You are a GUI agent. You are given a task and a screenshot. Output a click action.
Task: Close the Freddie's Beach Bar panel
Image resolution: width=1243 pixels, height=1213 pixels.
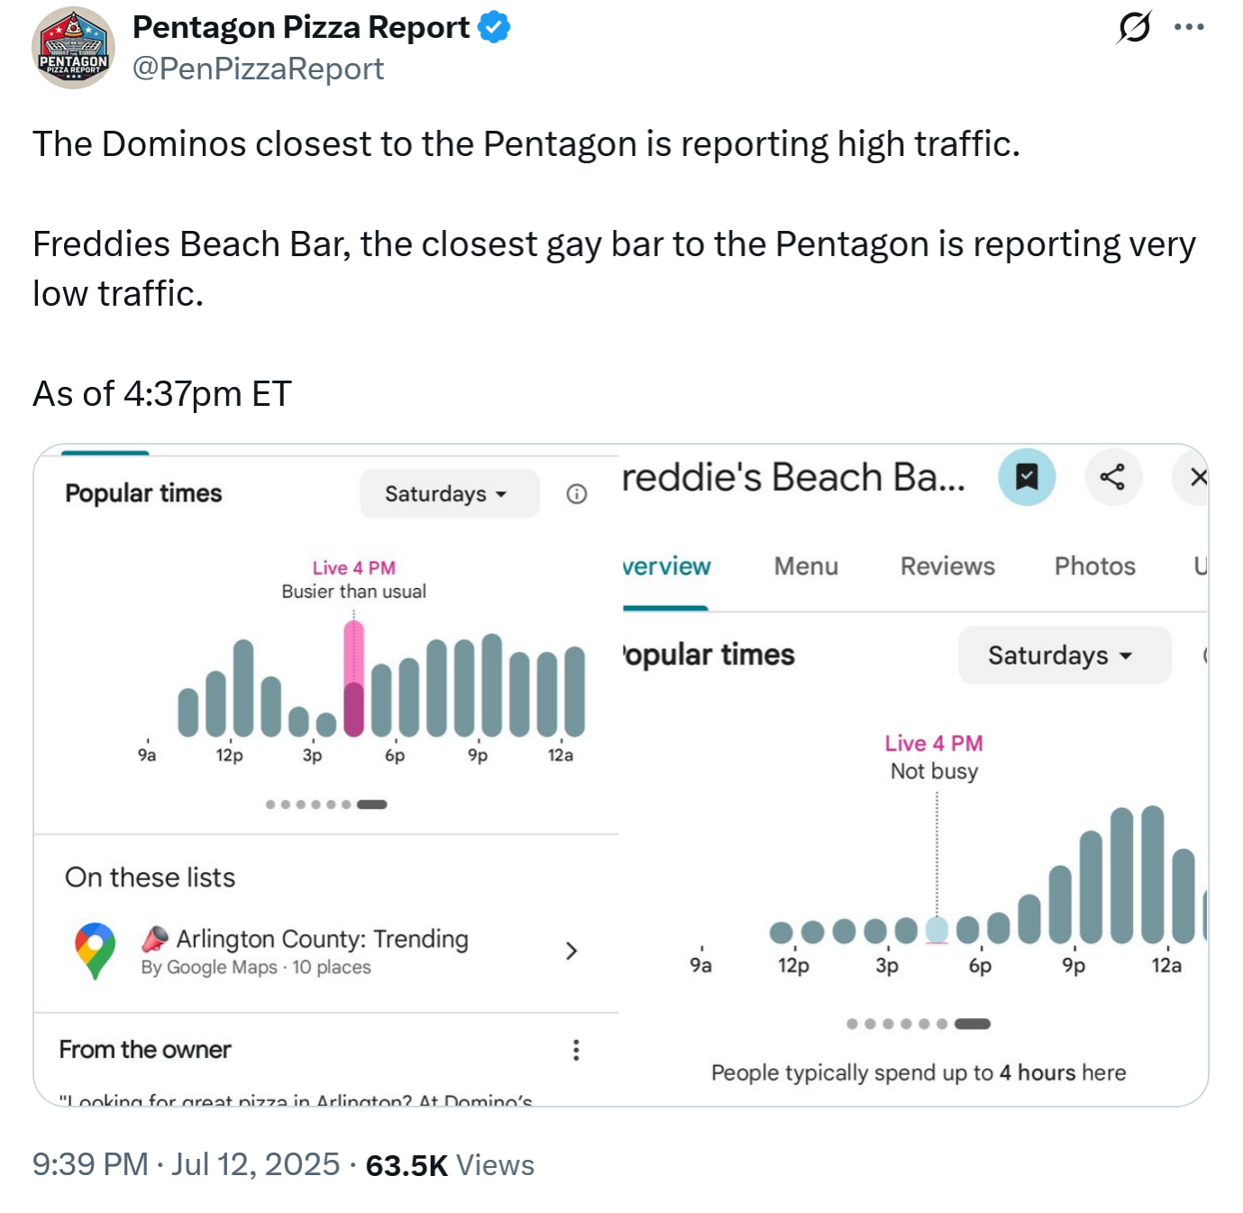click(1195, 476)
